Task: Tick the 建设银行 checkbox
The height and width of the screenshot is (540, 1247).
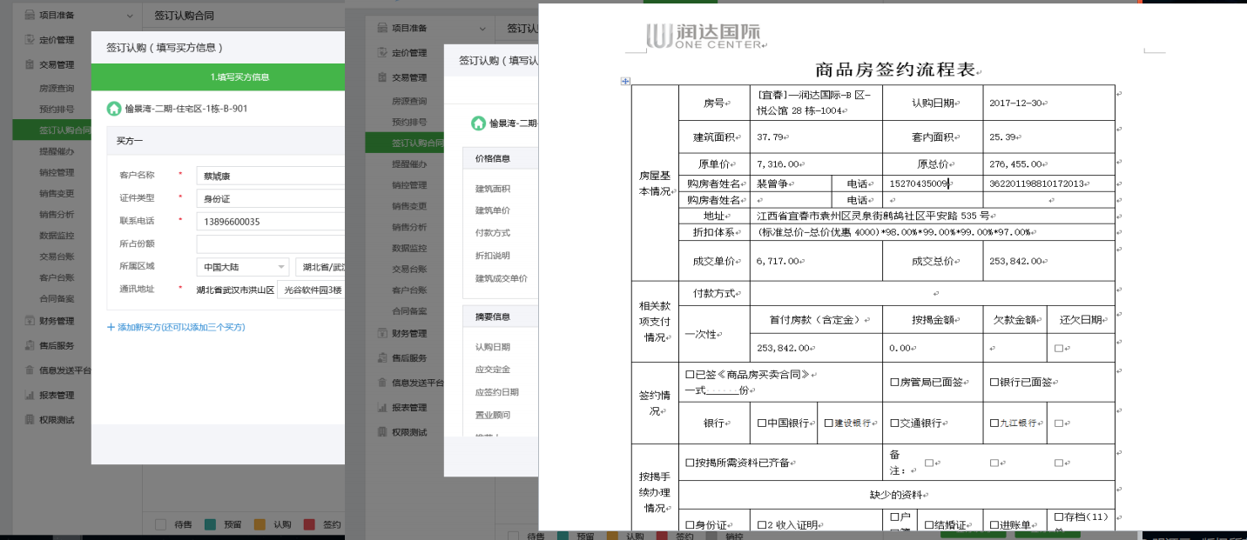Action: pos(828,423)
